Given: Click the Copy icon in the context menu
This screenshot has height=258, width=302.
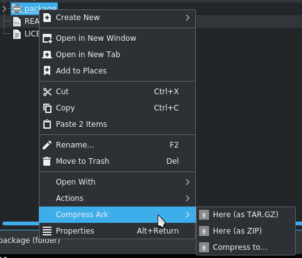Looking at the screenshot, I should point(47,108).
